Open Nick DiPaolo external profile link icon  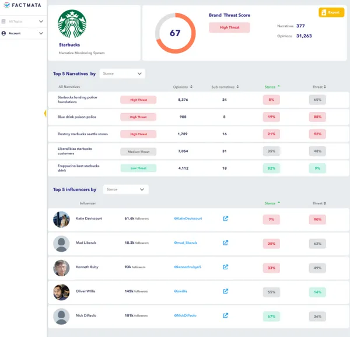pyautogui.click(x=225, y=315)
